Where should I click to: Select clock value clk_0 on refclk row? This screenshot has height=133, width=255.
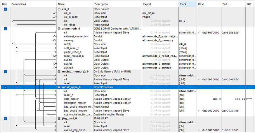tap(182, 44)
